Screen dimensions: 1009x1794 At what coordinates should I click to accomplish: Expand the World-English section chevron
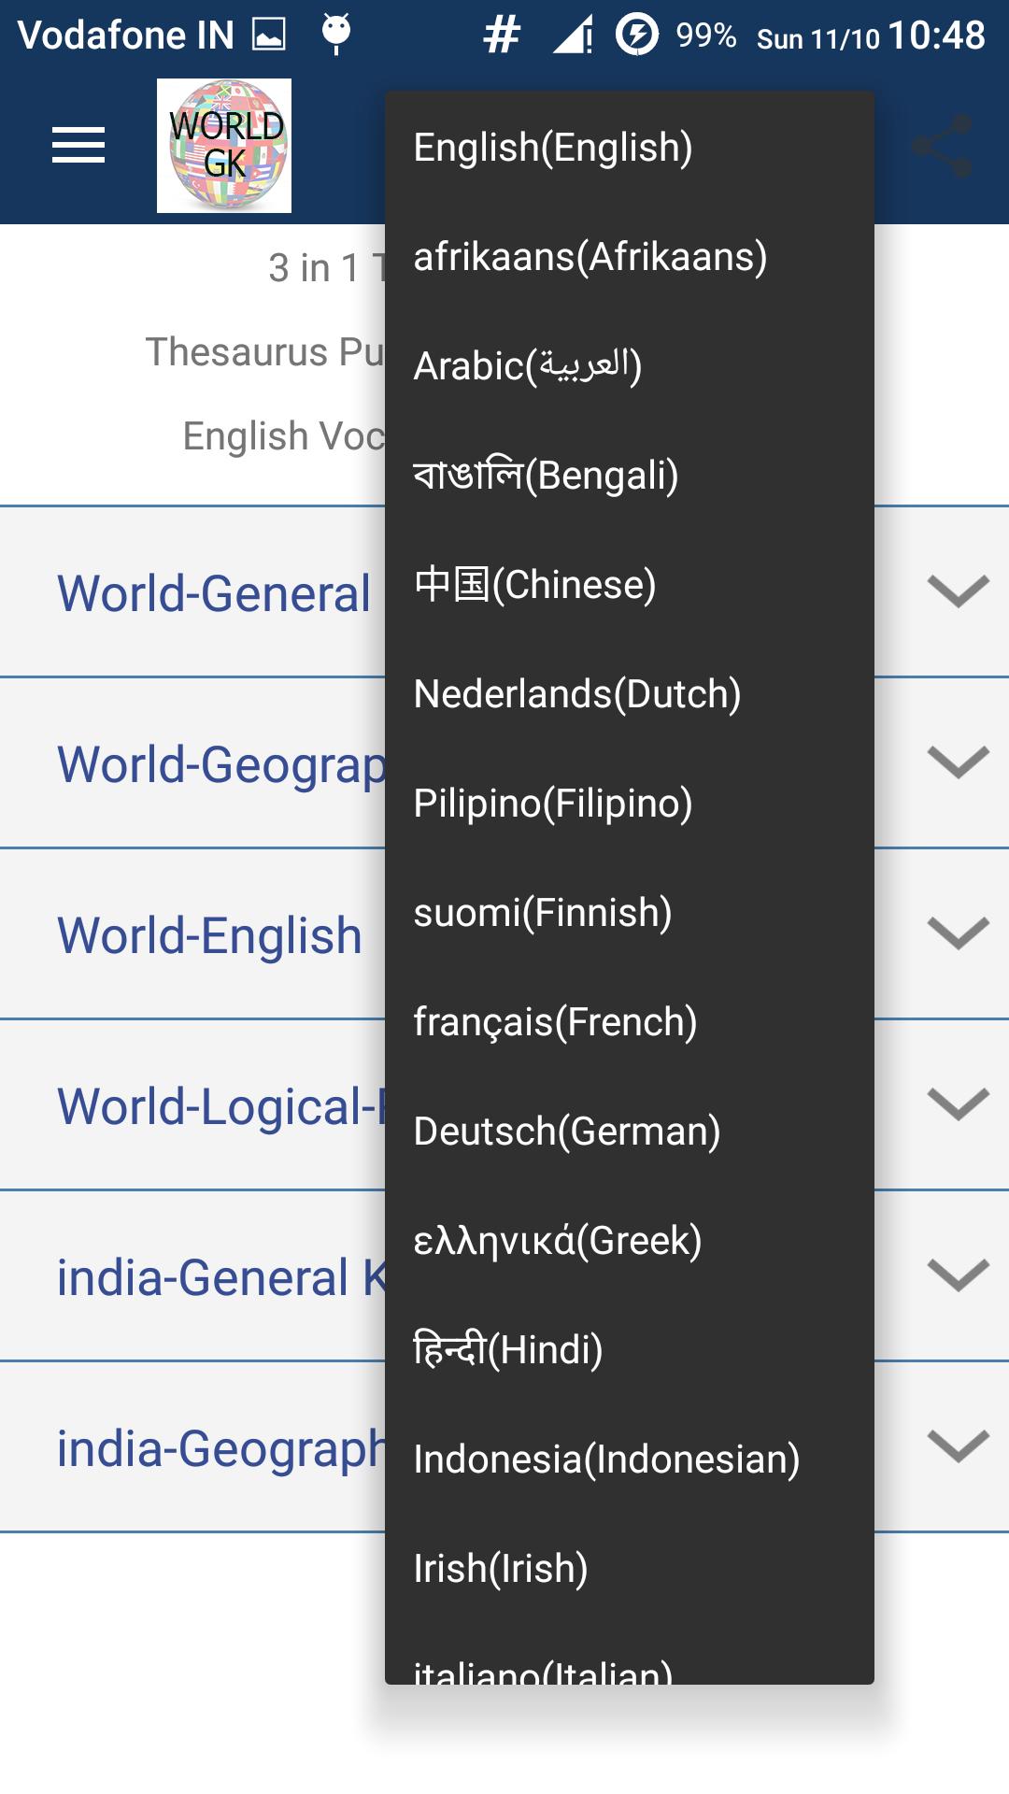pos(958,933)
